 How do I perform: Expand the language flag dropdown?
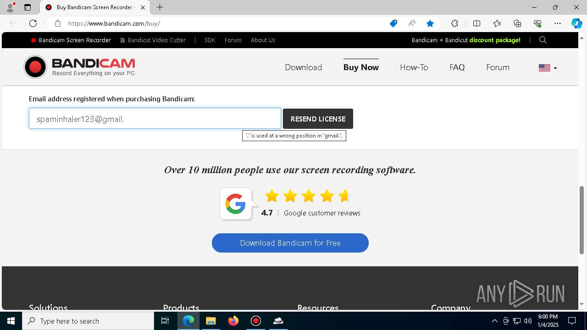coord(548,68)
